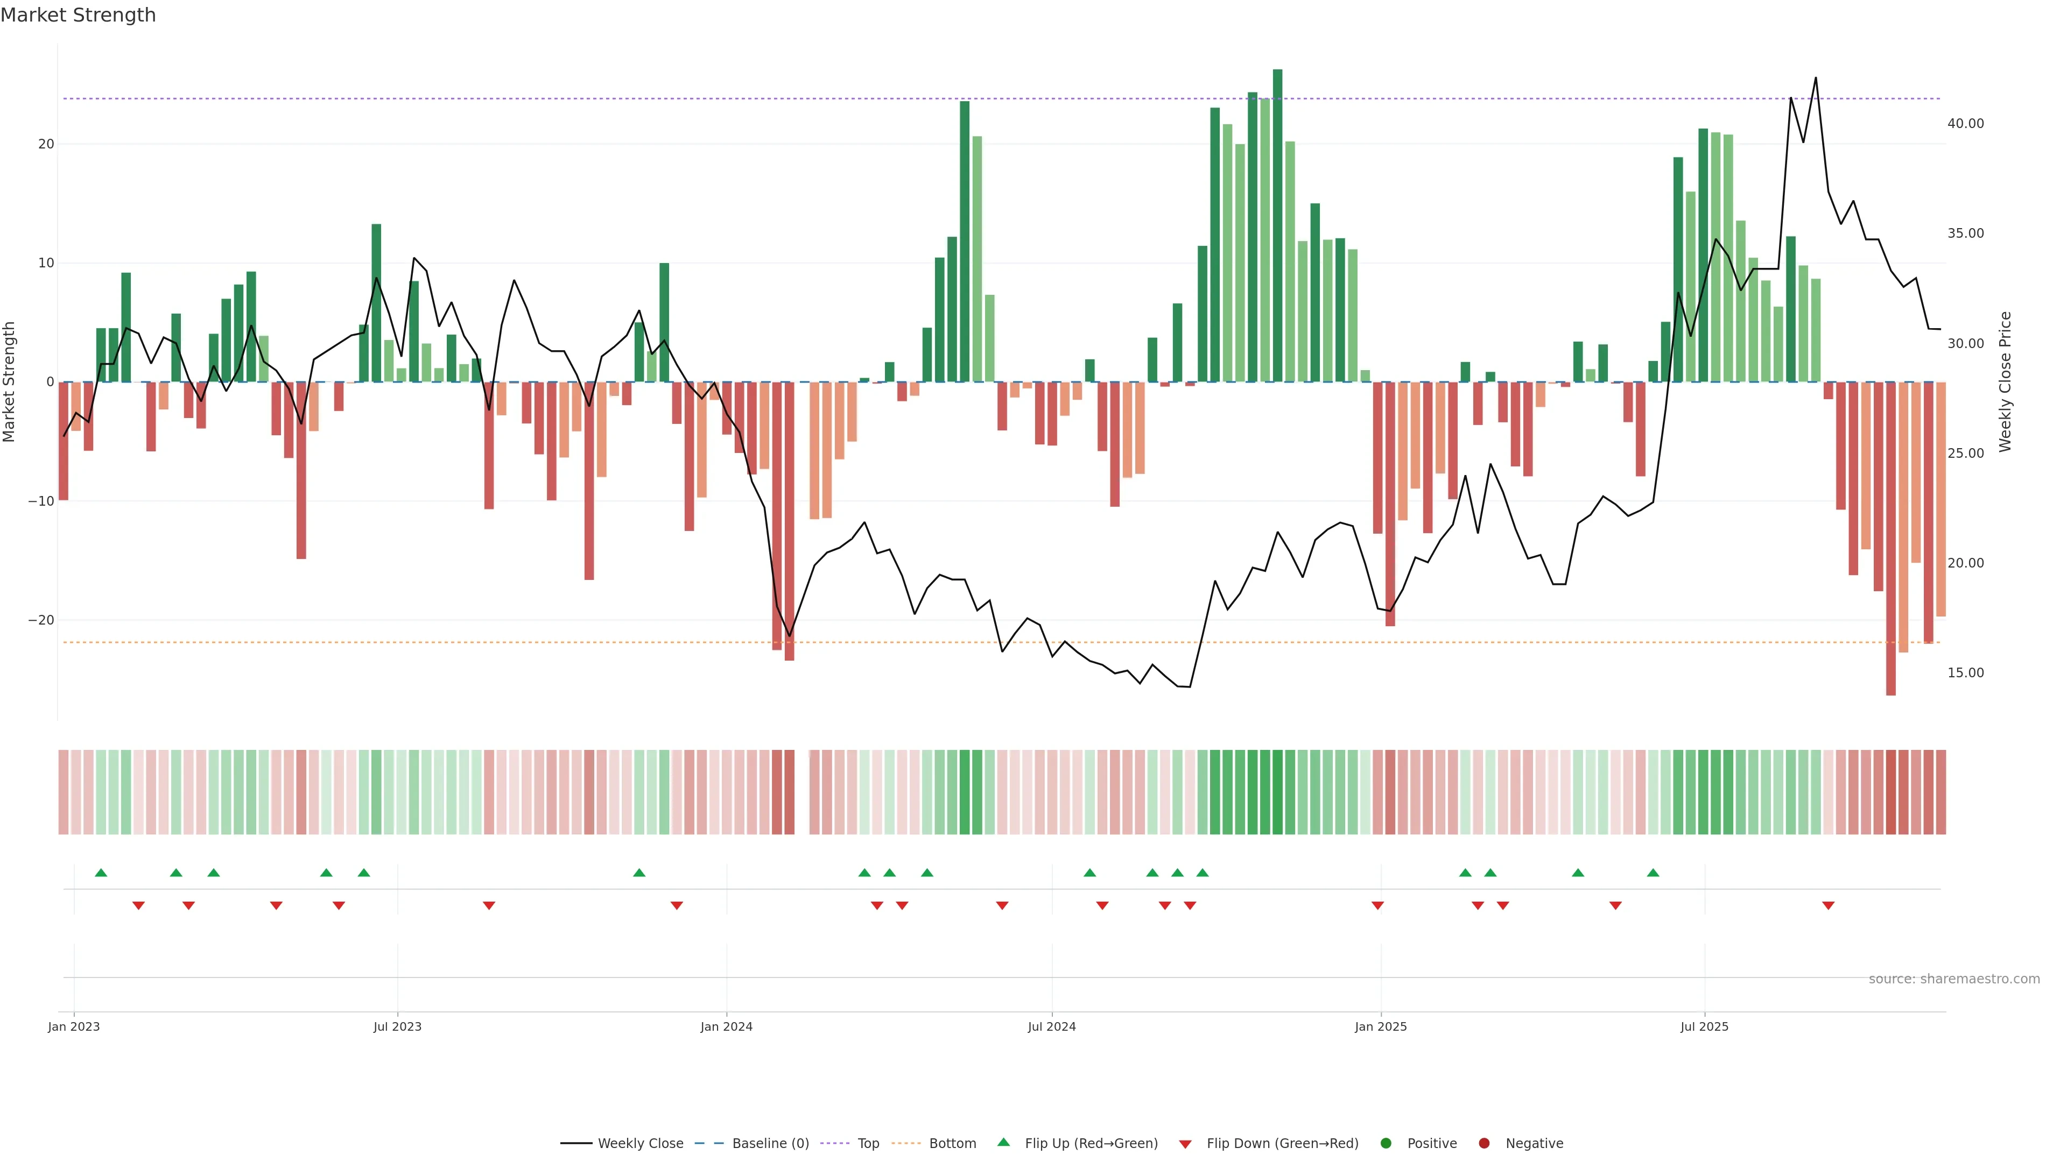Click the first green flip-up triangle marker
2067x1162 pixels.
[101, 873]
